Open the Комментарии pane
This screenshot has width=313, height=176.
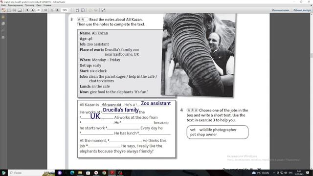(x=280, y=10)
